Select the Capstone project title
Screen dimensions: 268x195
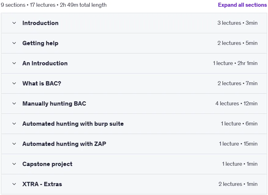pos(47,164)
